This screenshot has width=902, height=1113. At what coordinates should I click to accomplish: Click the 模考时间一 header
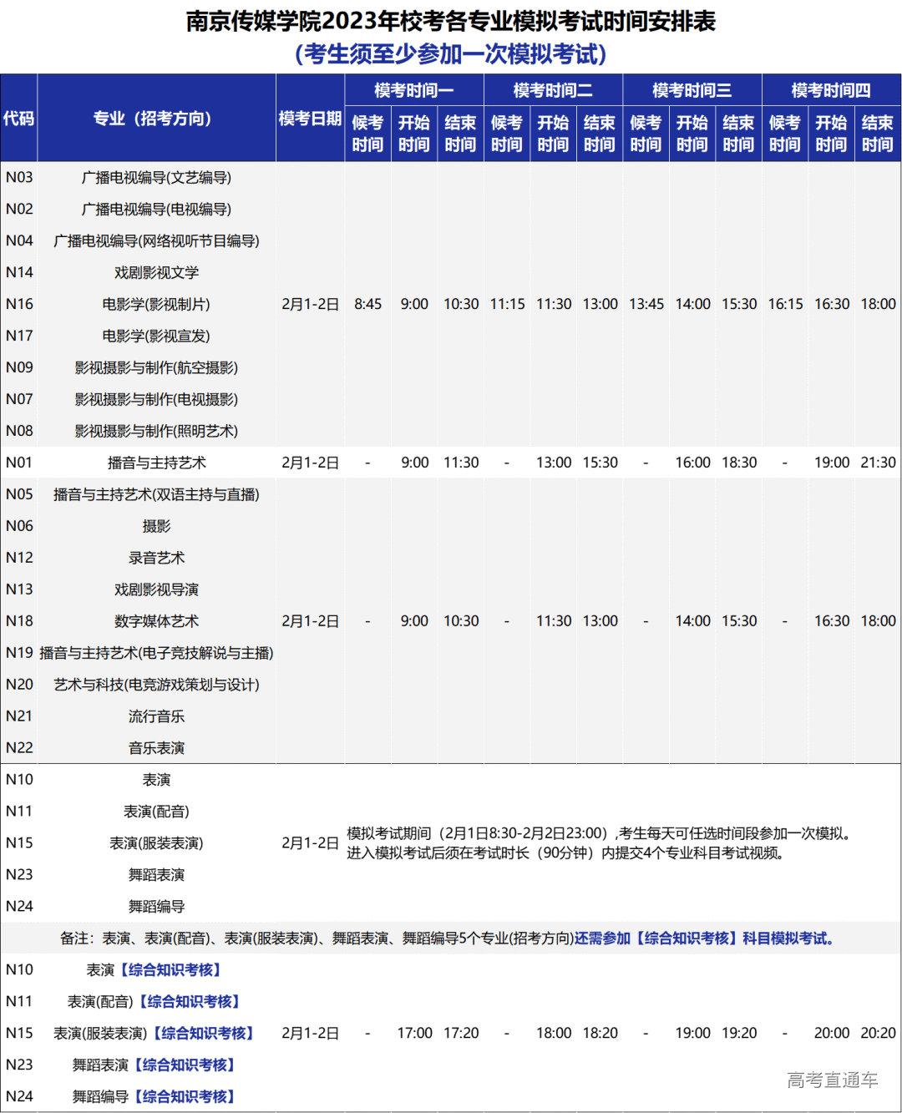[x=415, y=92]
